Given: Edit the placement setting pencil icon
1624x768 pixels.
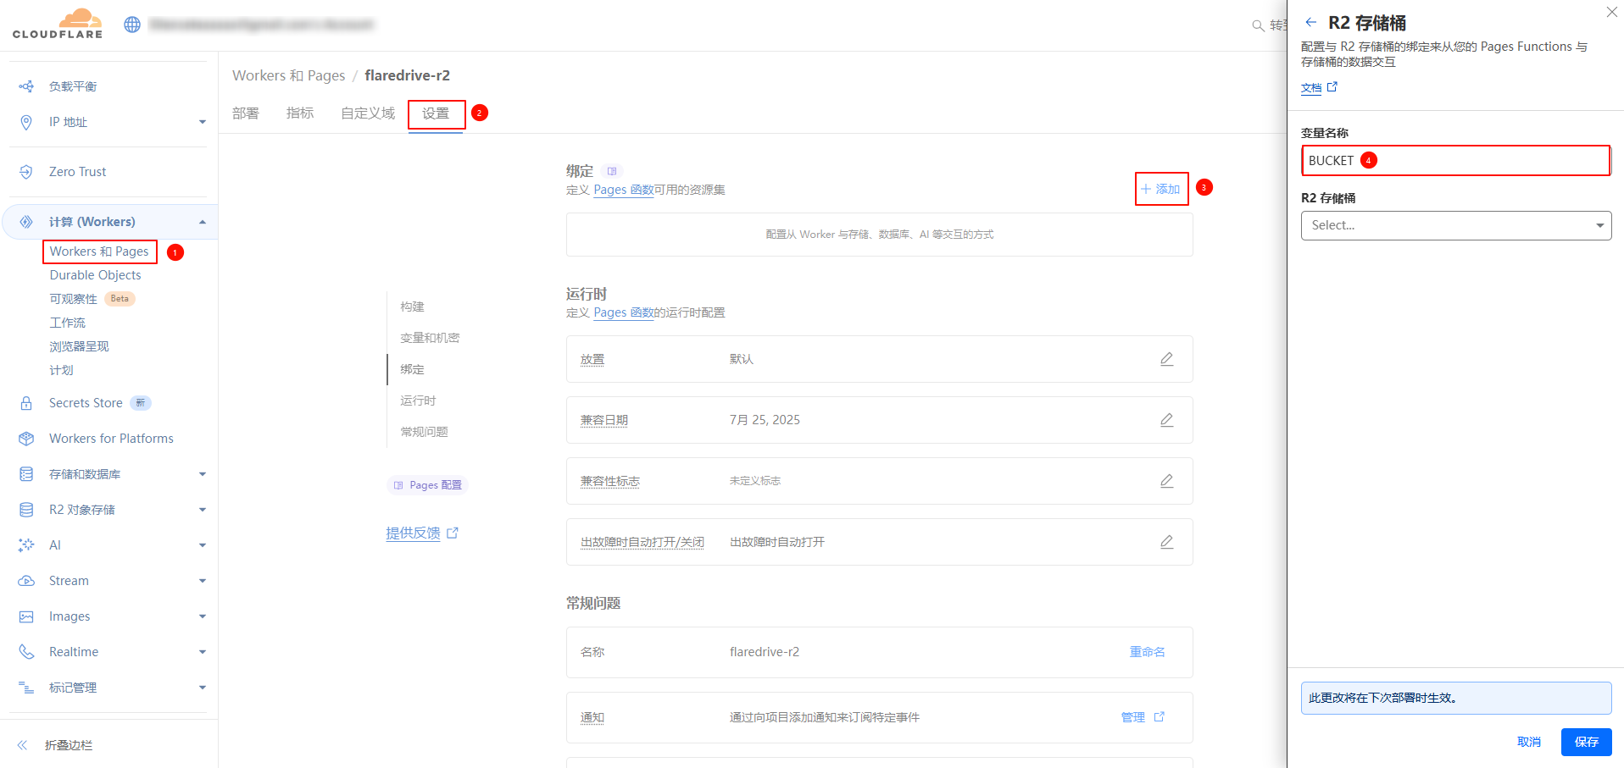Looking at the screenshot, I should click(x=1166, y=359).
